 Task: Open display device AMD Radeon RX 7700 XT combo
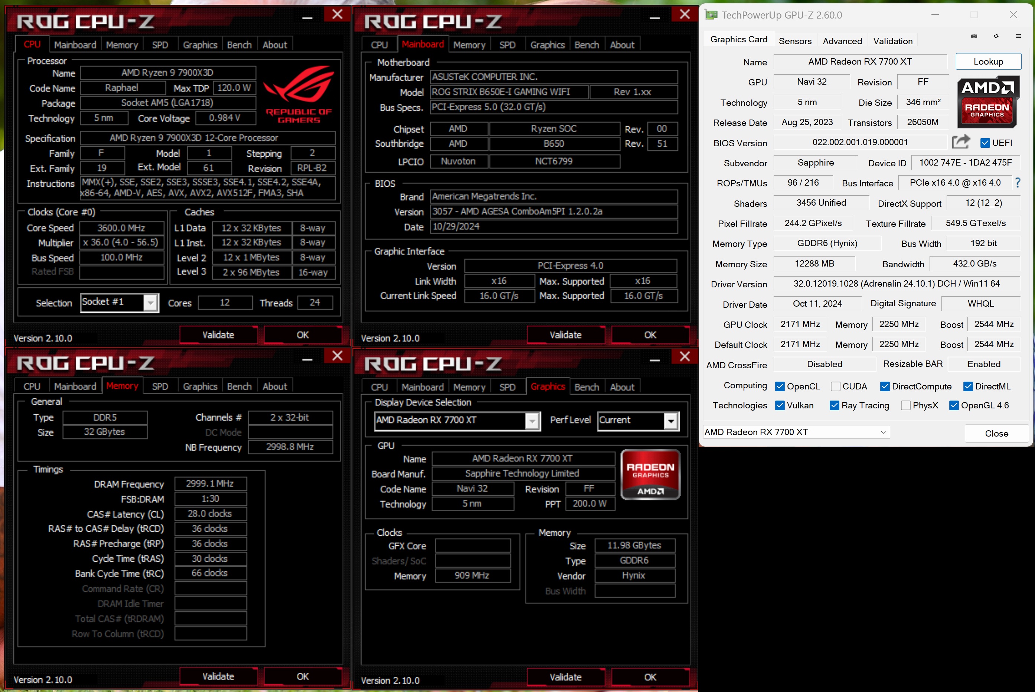(532, 421)
